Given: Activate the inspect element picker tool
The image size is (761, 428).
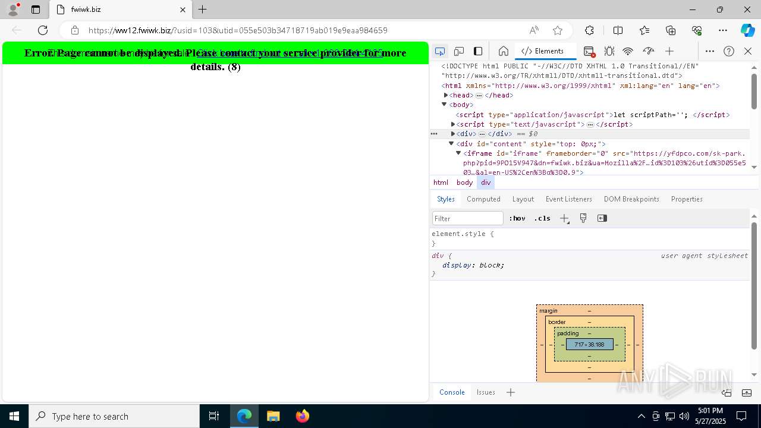Looking at the screenshot, I should coord(440,51).
